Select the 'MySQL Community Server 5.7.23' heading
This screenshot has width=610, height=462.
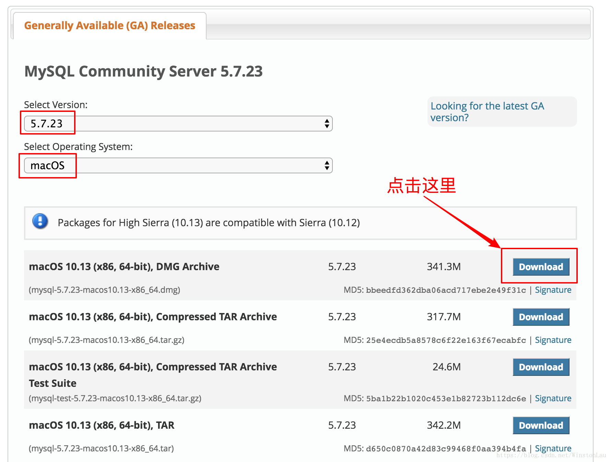[143, 71]
